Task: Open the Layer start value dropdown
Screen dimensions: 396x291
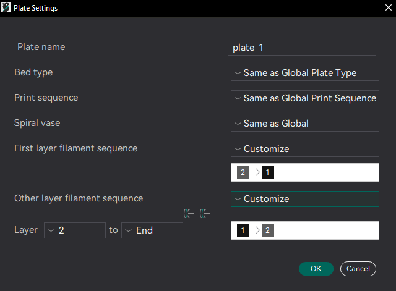Action: coord(75,230)
